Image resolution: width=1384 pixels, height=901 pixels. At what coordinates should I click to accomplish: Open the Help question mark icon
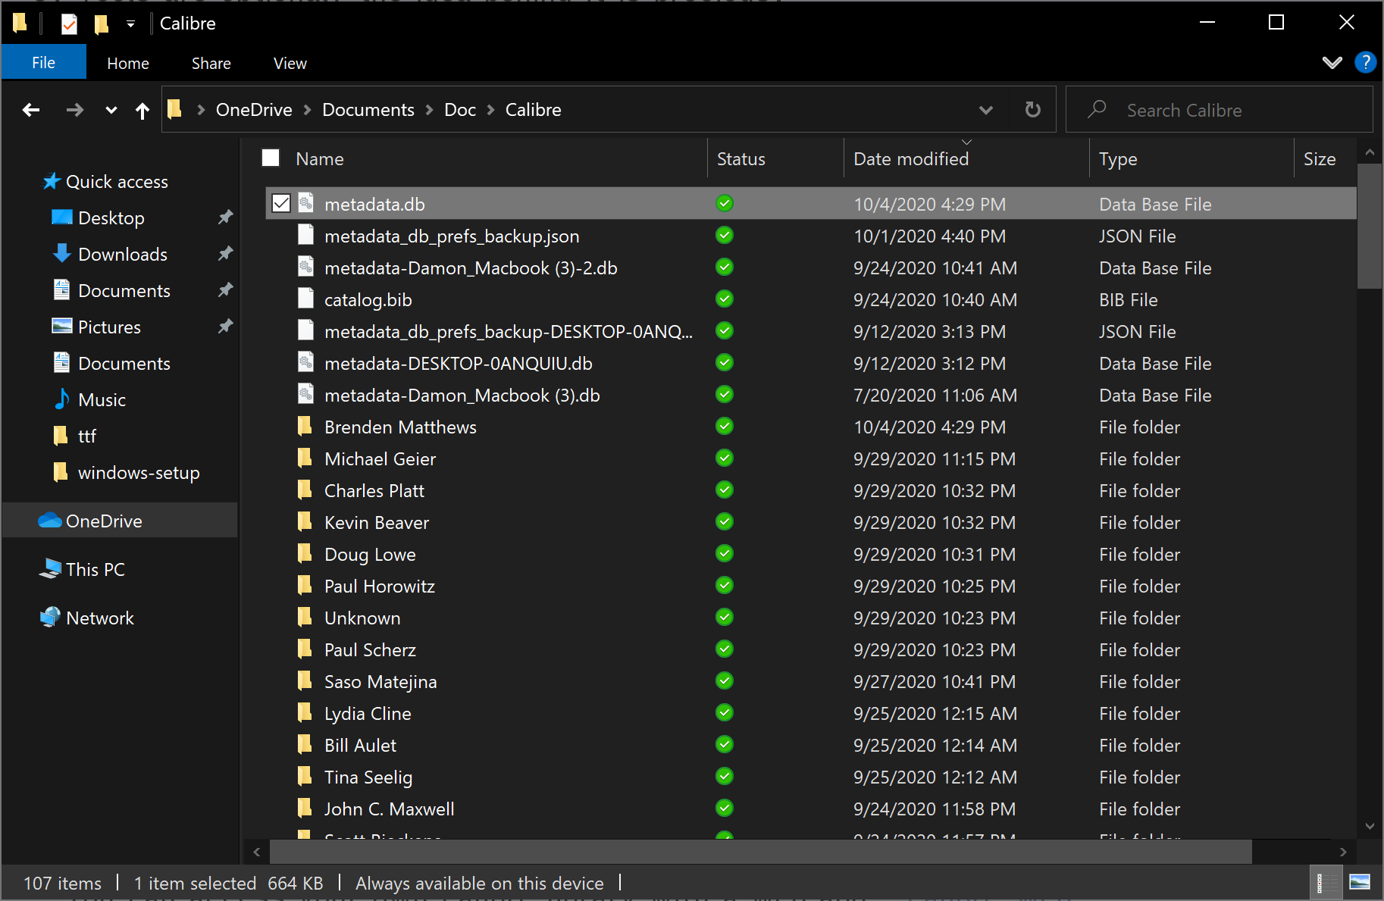pyautogui.click(x=1365, y=62)
